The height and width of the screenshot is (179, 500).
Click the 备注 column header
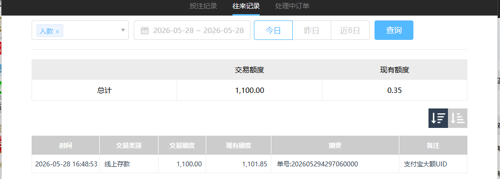[433, 145]
